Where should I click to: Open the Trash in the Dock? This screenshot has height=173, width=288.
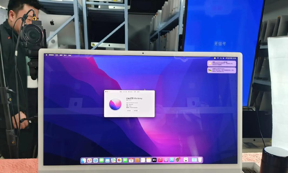(x=200, y=159)
